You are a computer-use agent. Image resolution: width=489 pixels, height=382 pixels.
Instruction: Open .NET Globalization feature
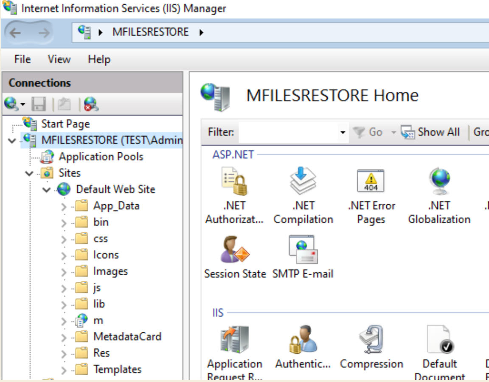(x=439, y=196)
